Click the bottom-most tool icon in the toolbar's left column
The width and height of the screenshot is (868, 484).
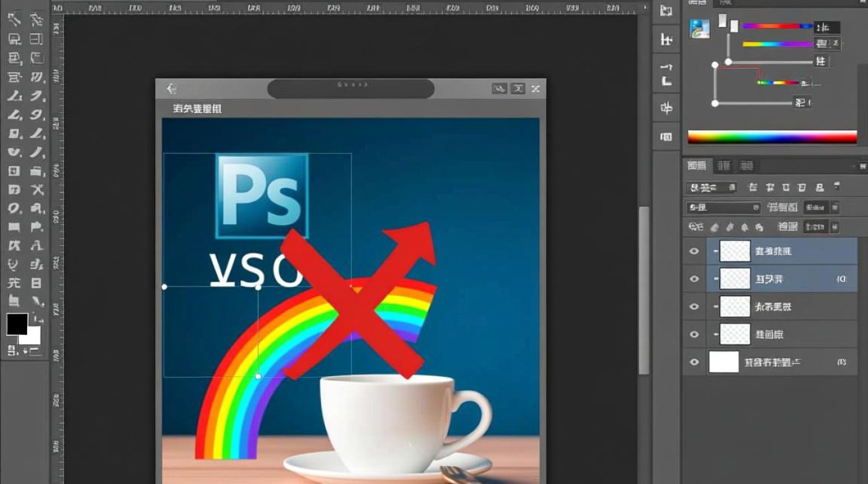pos(14,301)
